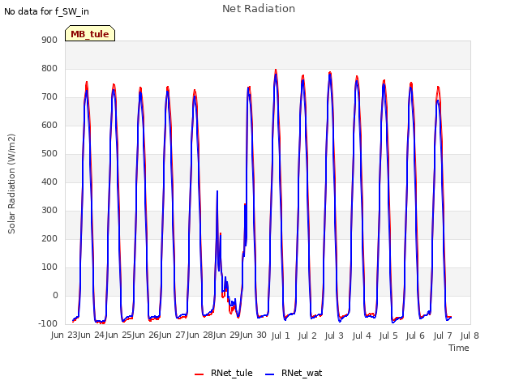The height and width of the screenshot is (389, 519).
Task: Click the Net Radiation chart title
Action: click(x=259, y=9)
